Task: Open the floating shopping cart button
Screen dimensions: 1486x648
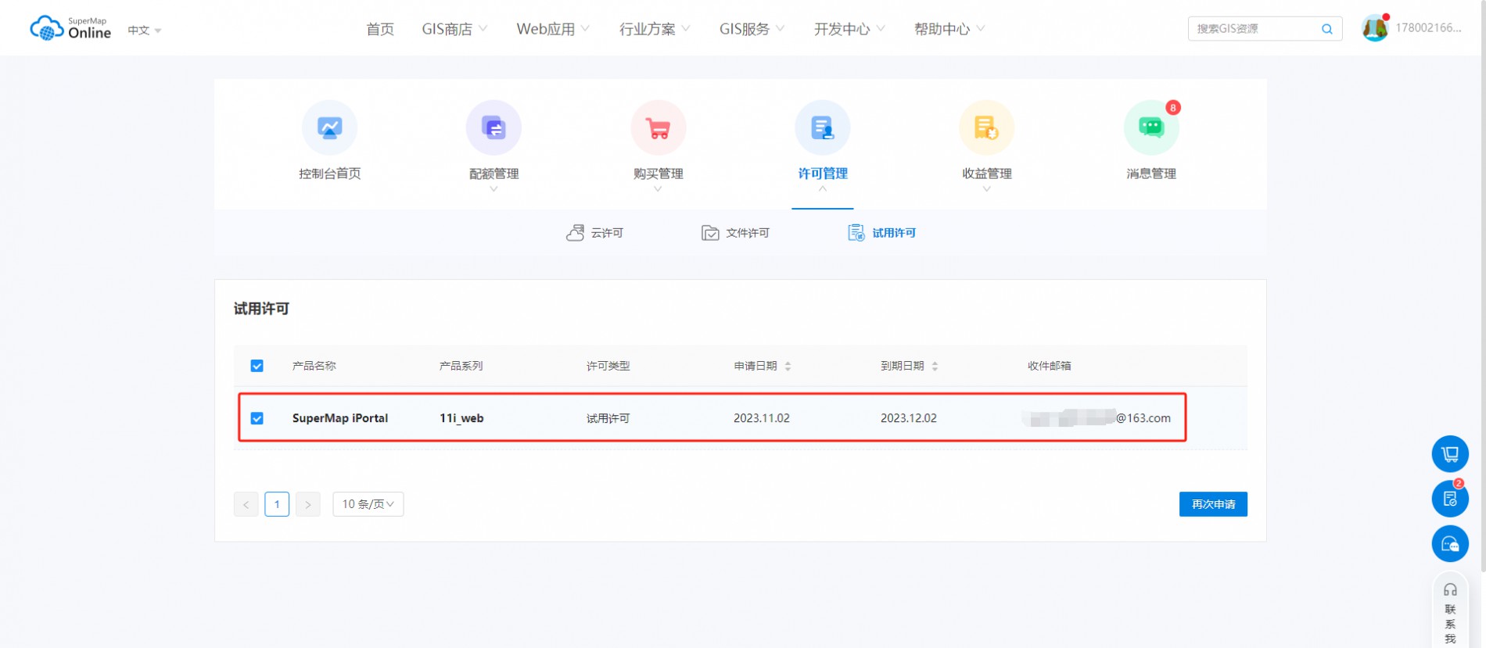Action: pyautogui.click(x=1450, y=454)
